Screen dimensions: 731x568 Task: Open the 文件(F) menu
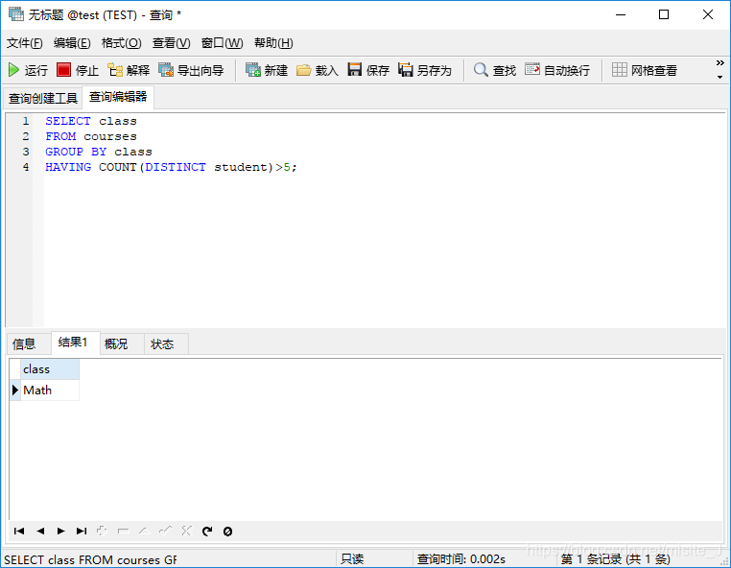[24, 43]
